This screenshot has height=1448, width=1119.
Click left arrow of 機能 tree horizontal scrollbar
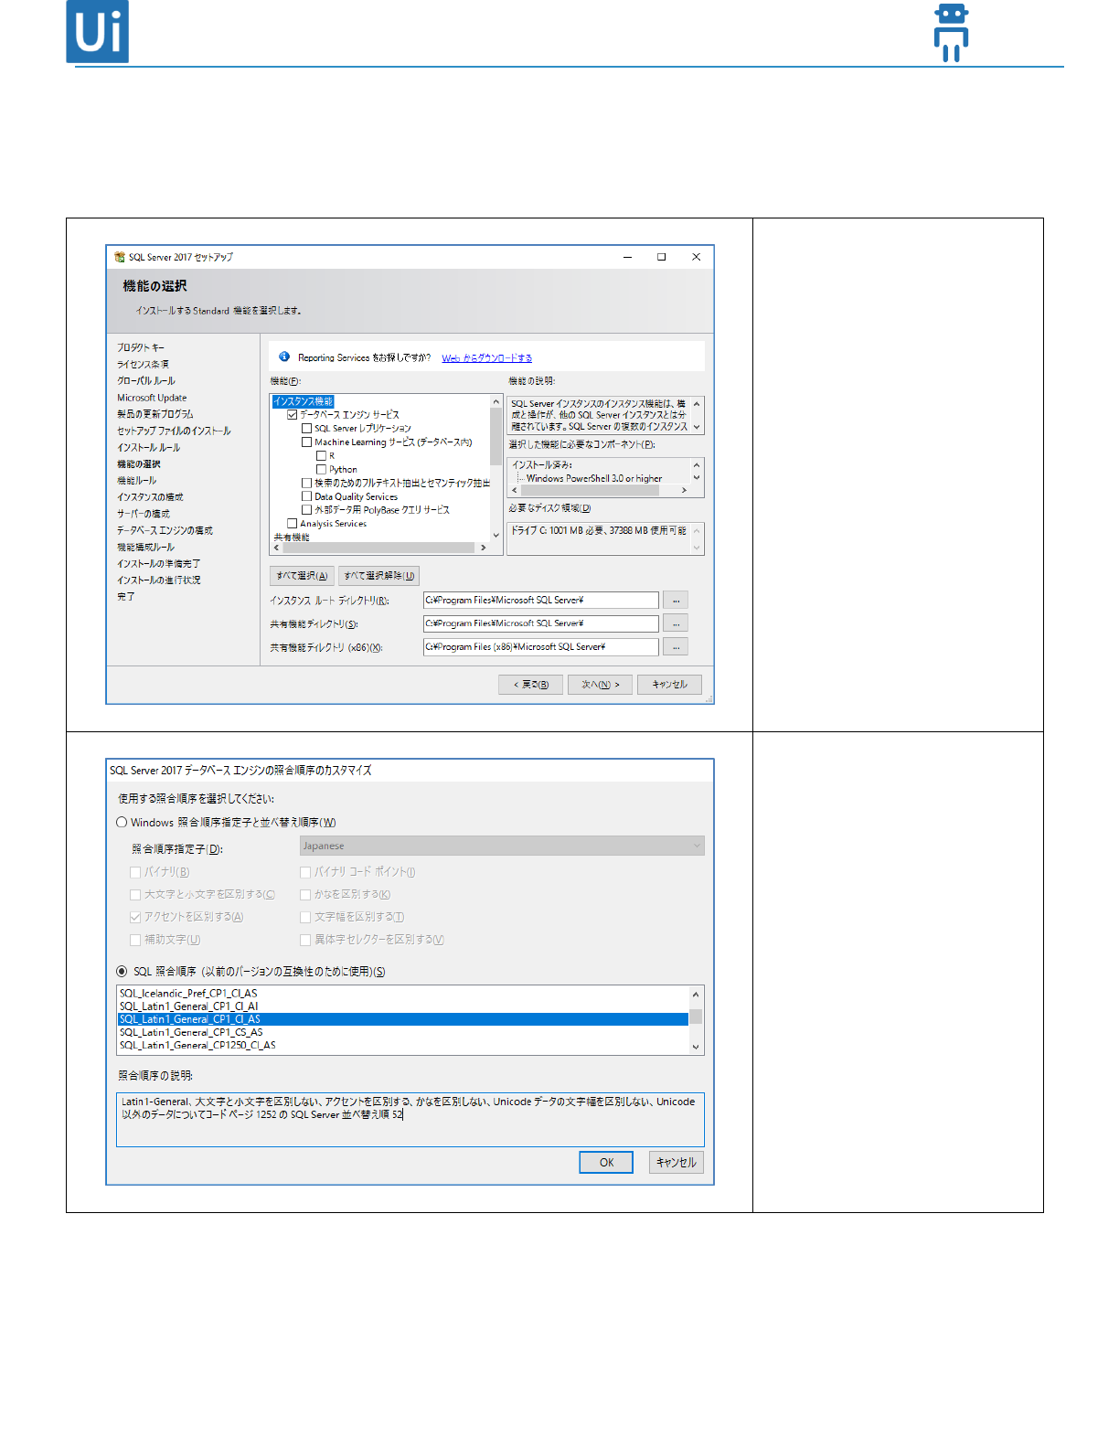tap(277, 548)
